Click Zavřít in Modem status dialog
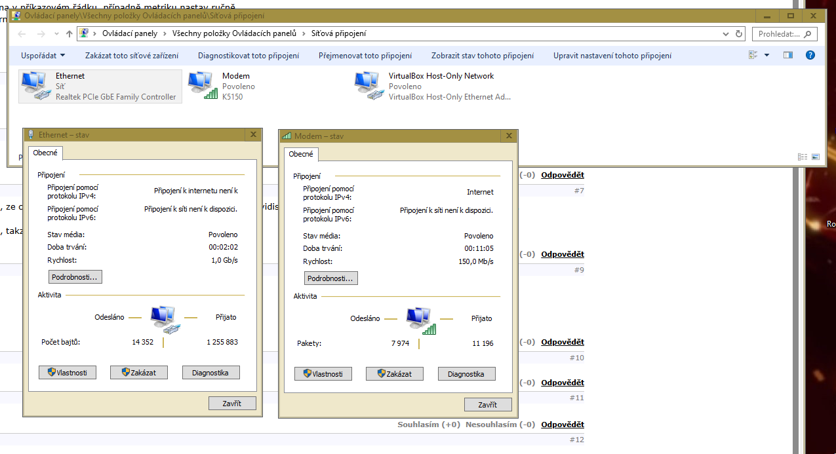 (x=488, y=404)
